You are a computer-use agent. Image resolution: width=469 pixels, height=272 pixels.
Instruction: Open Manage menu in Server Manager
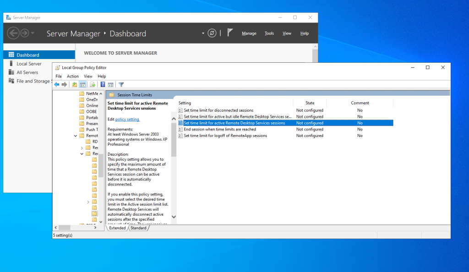pyautogui.click(x=249, y=33)
